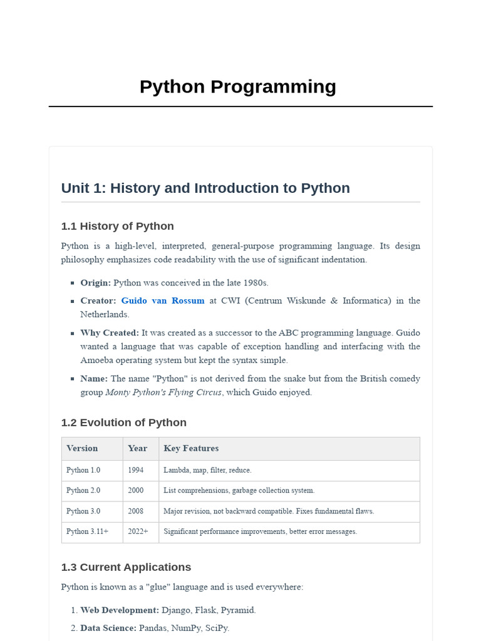Viewport: 481px width, 641px height.
Task: Click the Python 3.0 table cell
Action: pos(83,511)
